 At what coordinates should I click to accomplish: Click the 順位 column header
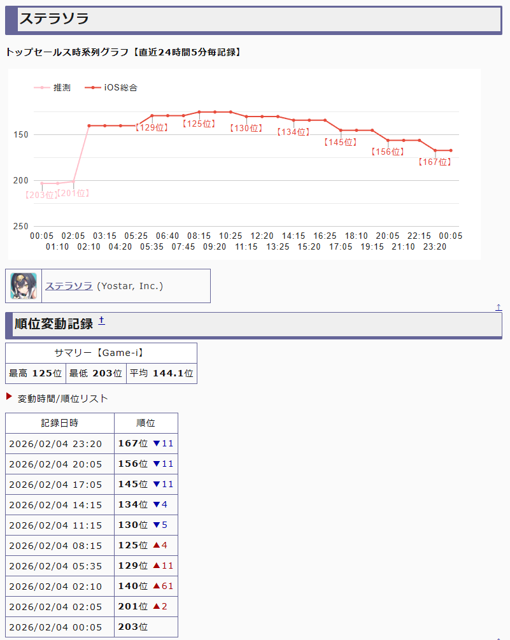pyautogui.click(x=146, y=423)
